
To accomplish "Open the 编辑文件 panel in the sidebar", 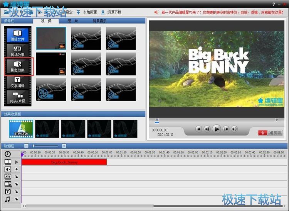I will [17, 35].
